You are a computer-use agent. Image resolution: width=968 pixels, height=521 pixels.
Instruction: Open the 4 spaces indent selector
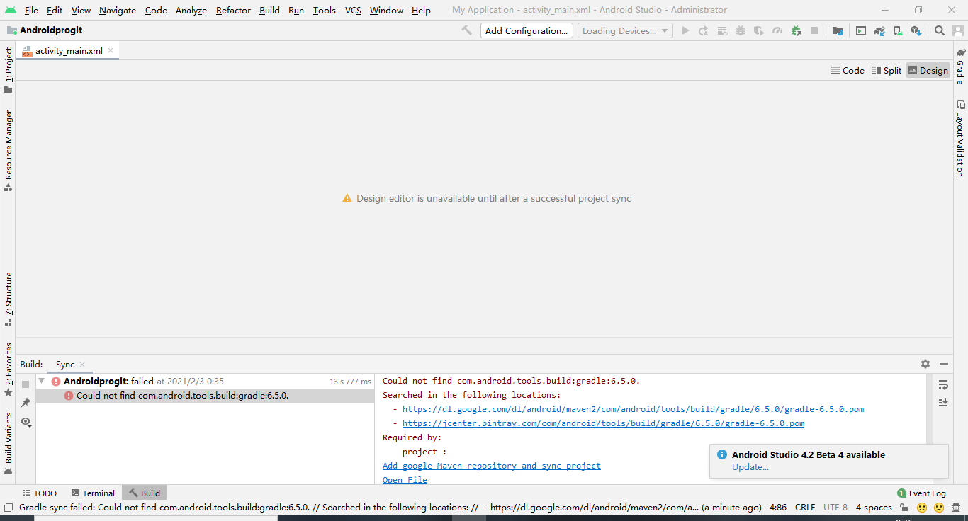coord(874,508)
